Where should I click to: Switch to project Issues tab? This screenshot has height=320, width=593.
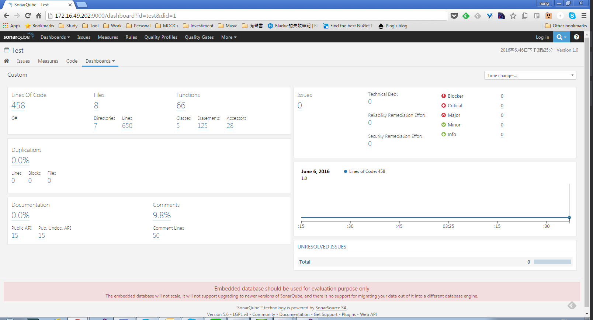coord(23,61)
